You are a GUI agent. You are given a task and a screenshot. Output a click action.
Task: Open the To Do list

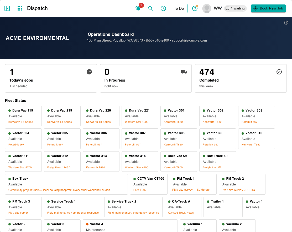[179, 8]
